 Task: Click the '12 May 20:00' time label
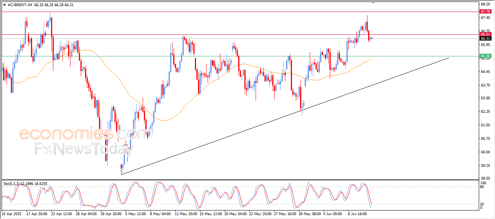[x=186, y=213]
